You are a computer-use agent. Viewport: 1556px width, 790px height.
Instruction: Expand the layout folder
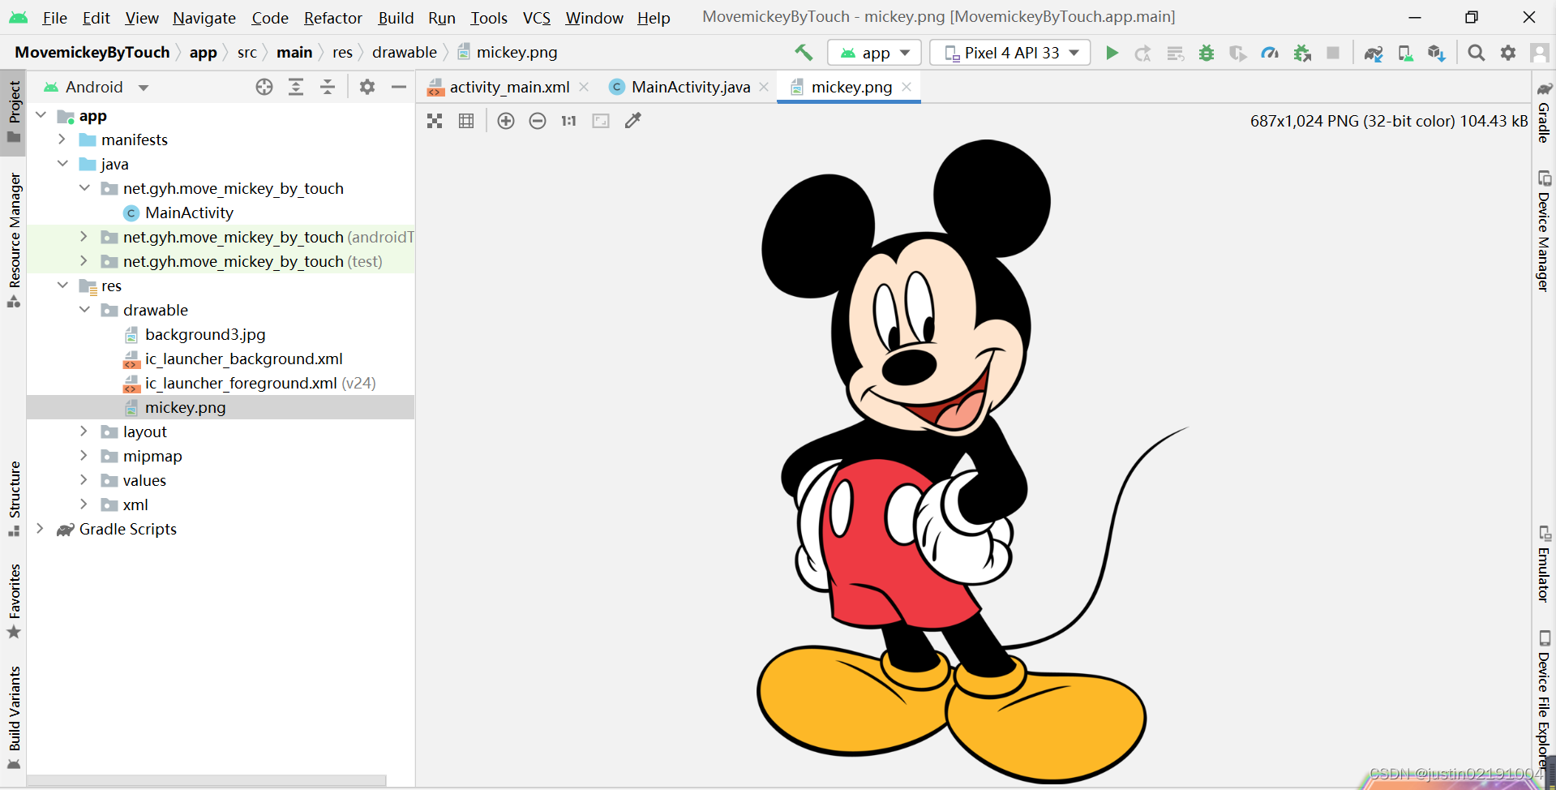(84, 431)
